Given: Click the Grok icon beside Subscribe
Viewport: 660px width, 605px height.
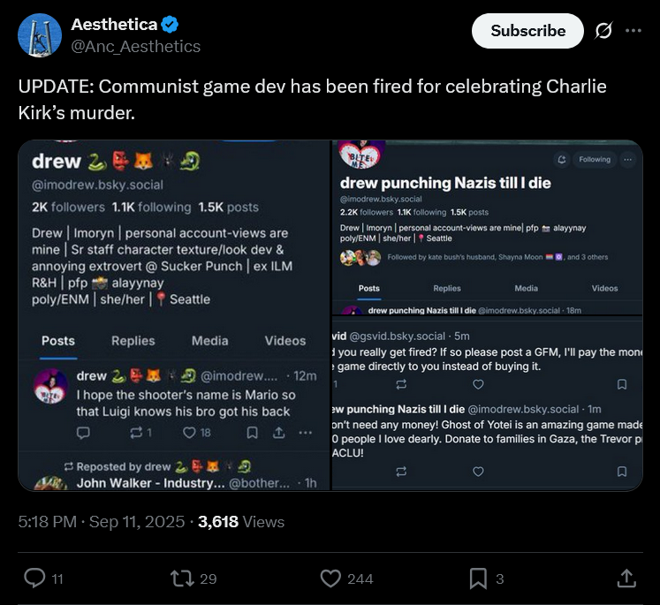Looking at the screenshot, I should coord(603,31).
